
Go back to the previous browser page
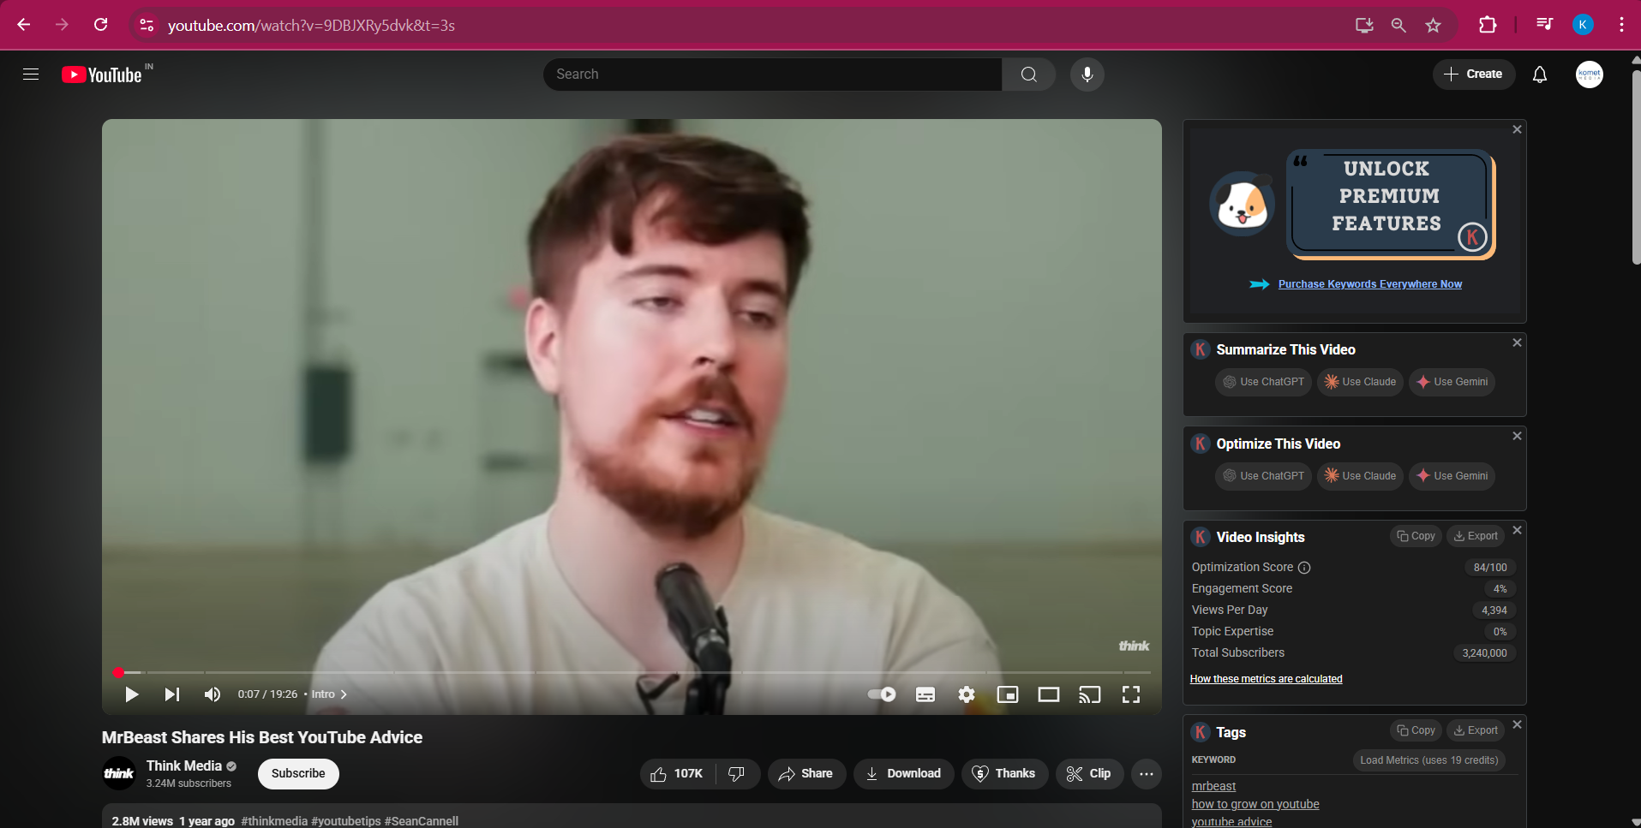click(x=24, y=25)
